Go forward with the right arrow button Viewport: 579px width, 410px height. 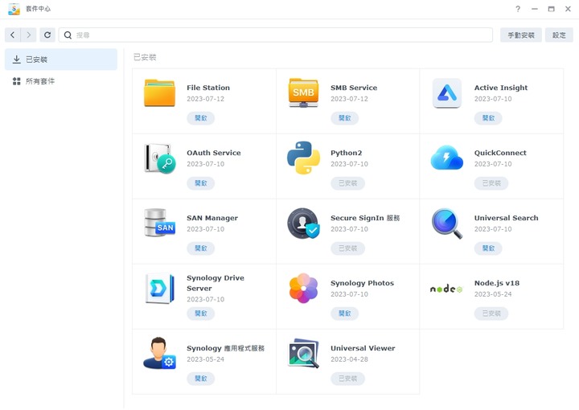point(28,35)
